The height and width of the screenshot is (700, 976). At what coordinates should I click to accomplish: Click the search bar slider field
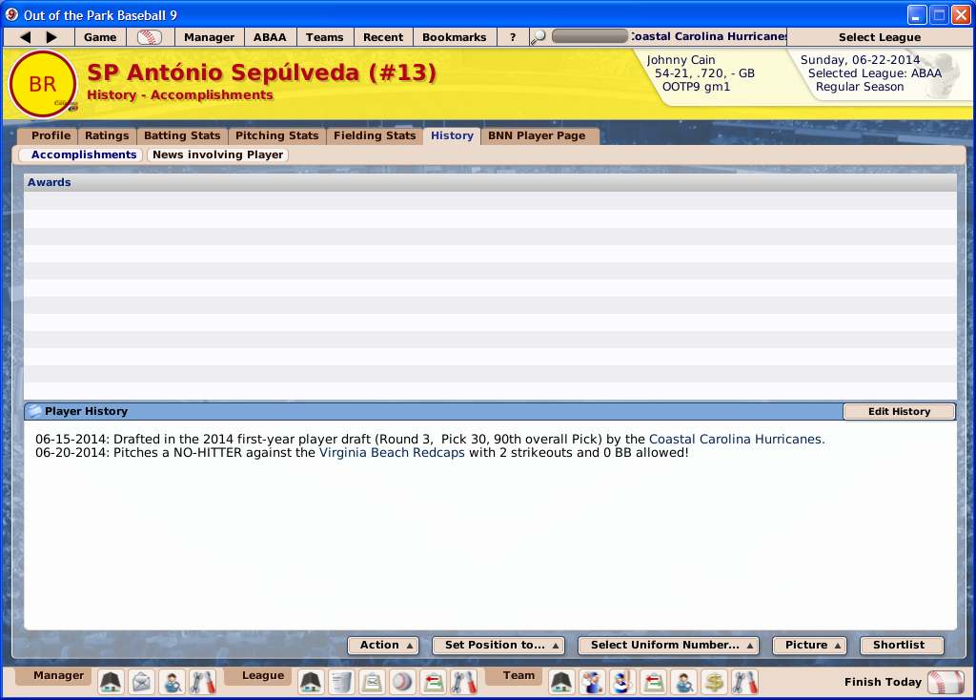pos(589,37)
